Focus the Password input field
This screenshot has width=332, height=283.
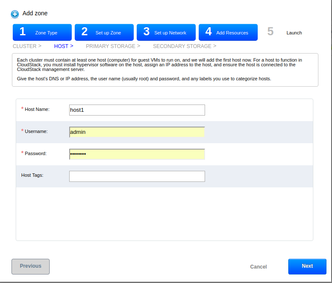pyautogui.click(x=137, y=154)
